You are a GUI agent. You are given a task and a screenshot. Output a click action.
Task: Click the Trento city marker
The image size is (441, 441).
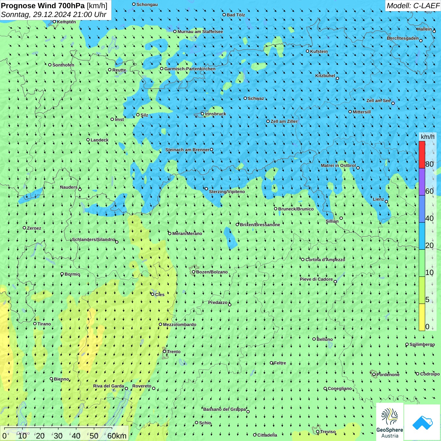pos(164,352)
